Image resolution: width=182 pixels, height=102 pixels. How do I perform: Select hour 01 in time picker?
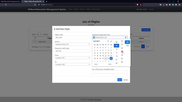point(117,60)
